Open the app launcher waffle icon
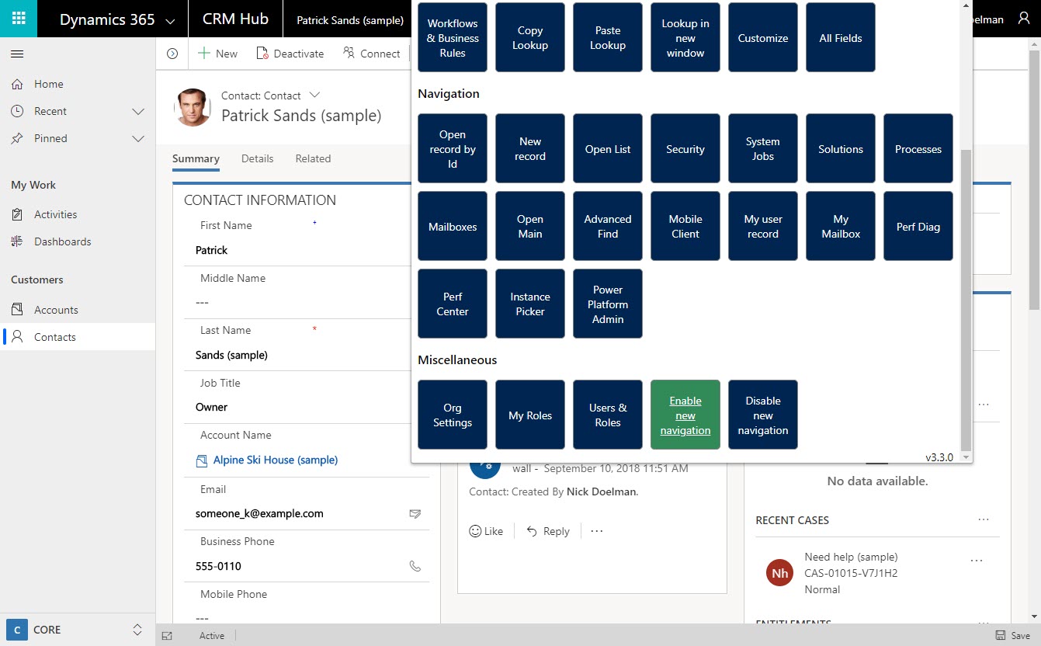The width and height of the screenshot is (1041, 646). point(19,19)
